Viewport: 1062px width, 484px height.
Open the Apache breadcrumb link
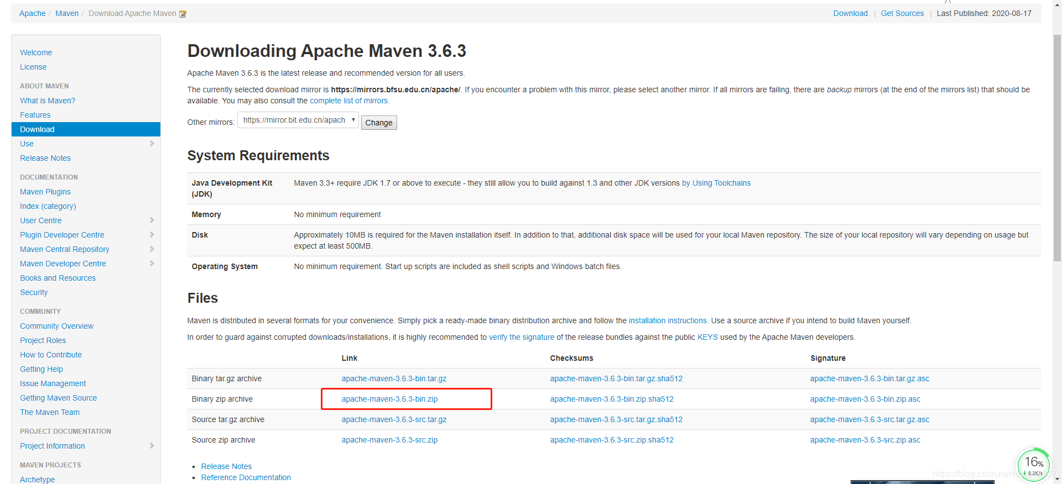coord(33,13)
